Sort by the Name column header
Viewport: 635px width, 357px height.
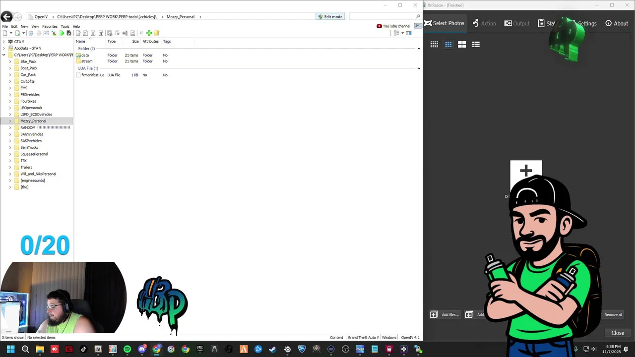coord(81,42)
